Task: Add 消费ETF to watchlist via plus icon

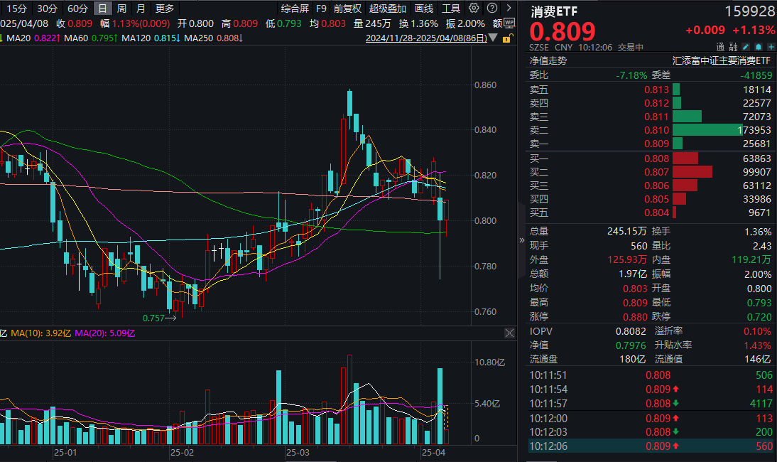Action: [x=771, y=46]
